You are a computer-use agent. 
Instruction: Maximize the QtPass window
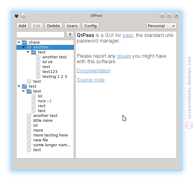click(x=169, y=16)
